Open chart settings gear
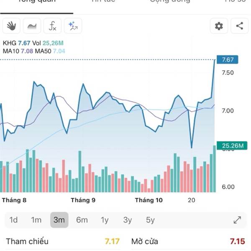Image resolution: width=251 pixels, height=251 pixels. click(219, 26)
